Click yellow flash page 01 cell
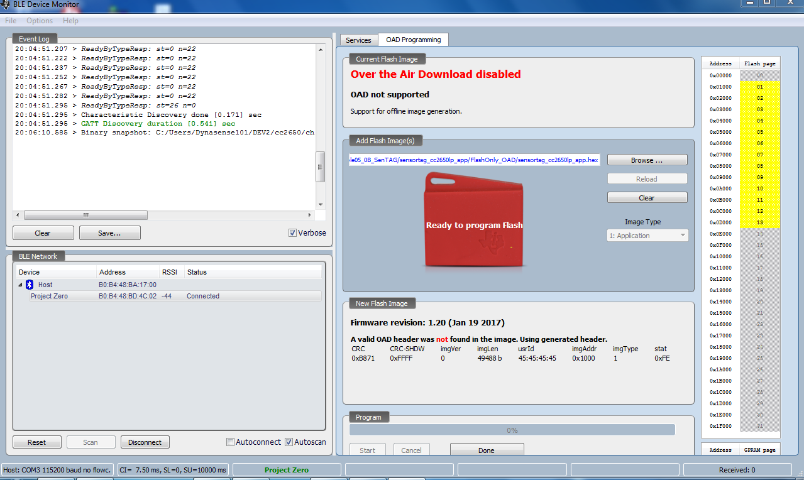This screenshot has height=480, width=804. [x=760, y=87]
